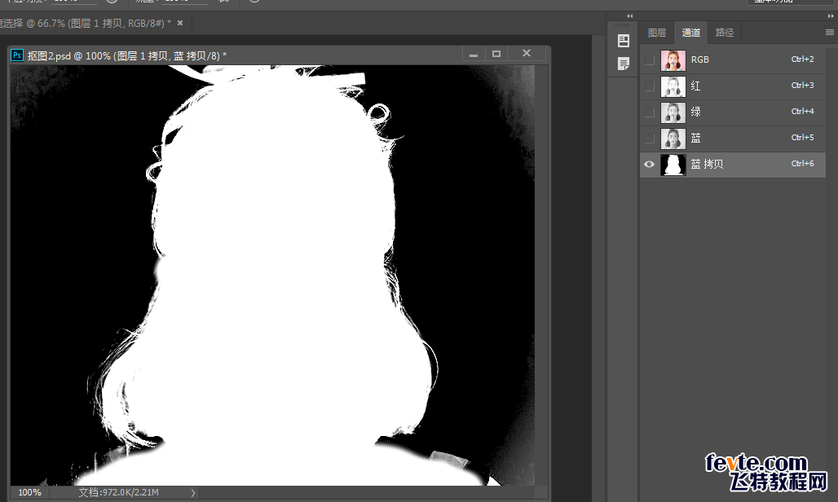Open the Channels panel options menu icon

pos(830,33)
